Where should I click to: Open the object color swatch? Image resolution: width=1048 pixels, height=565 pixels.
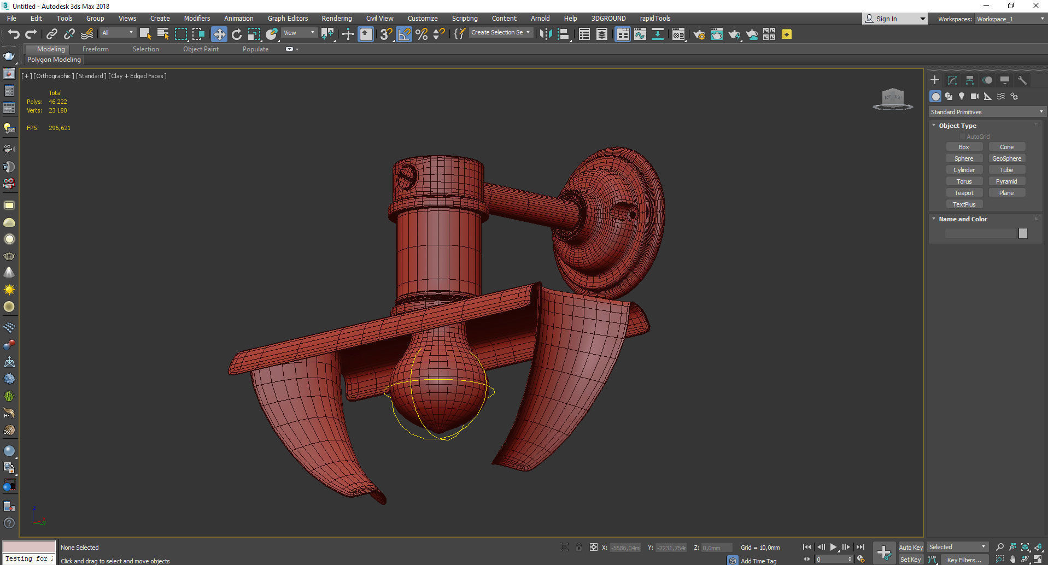[x=1023, y=233]
